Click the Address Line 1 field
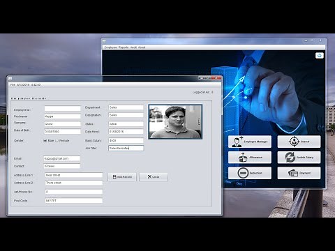The image size is (335, 251). [74, 175]
